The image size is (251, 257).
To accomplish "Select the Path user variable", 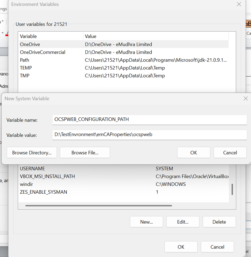I will point(25,60).
